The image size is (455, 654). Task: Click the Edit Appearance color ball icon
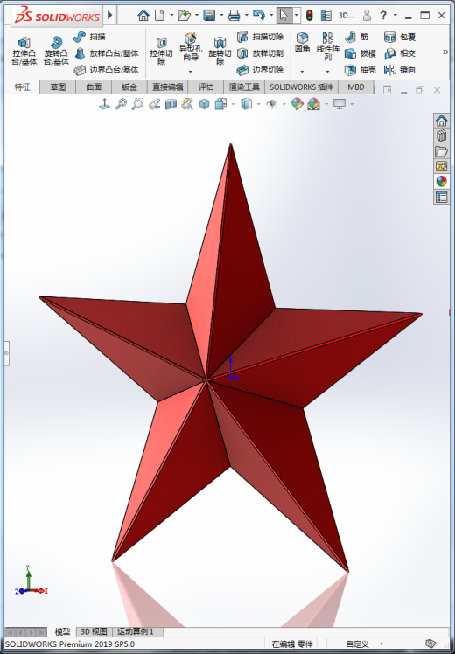(297, 103)
